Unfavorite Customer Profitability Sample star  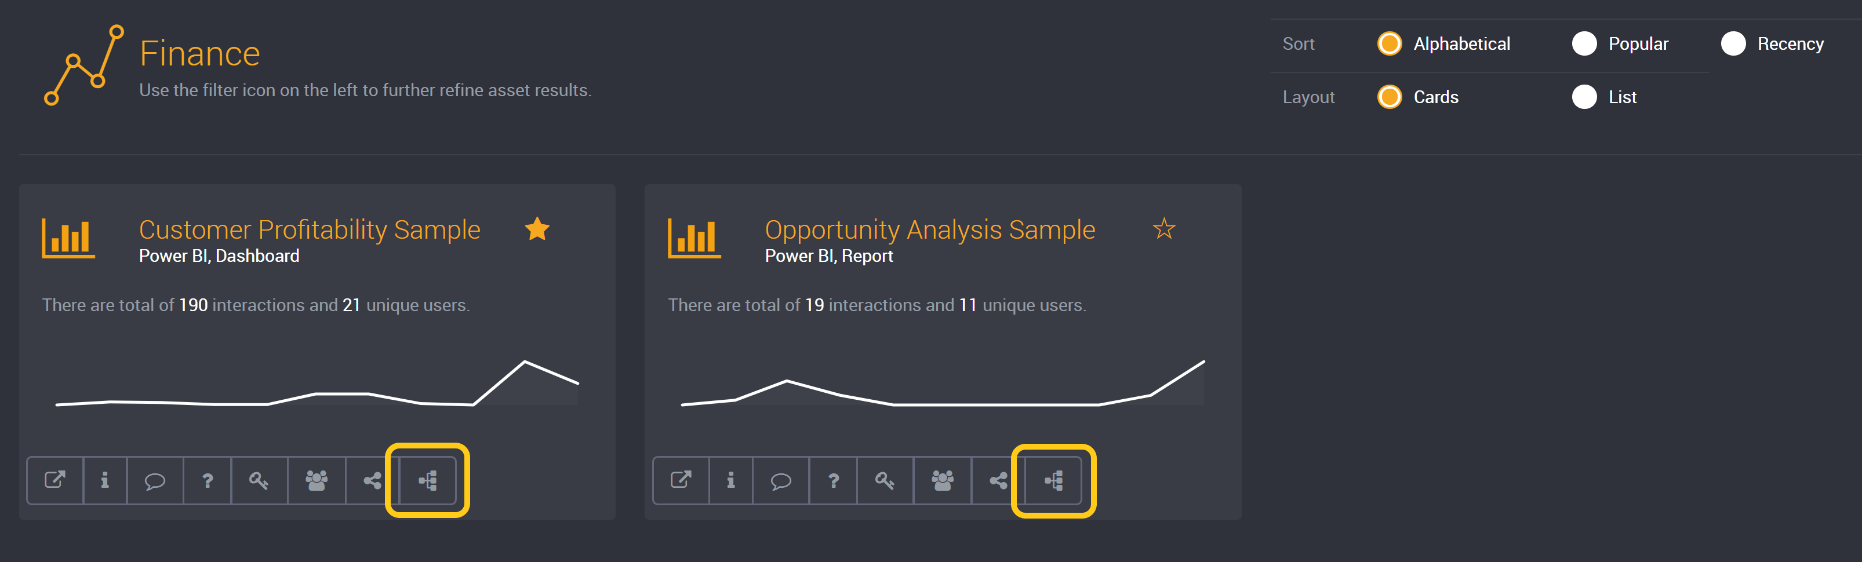[537, 229]
